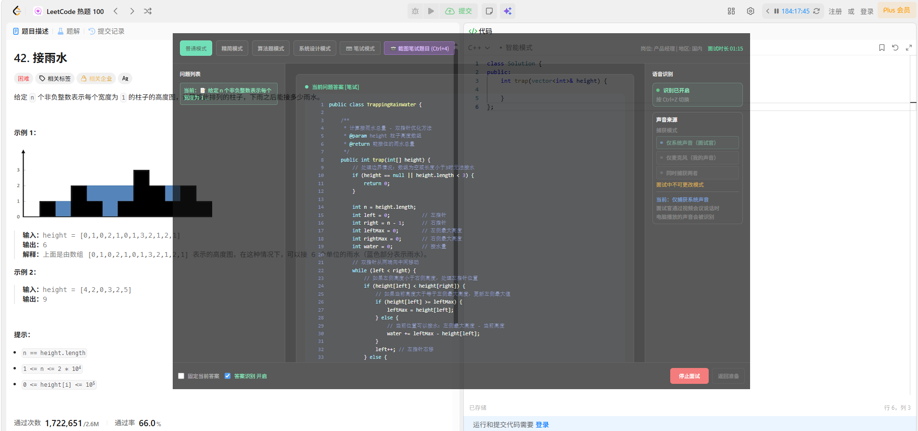Open LeetCode 热题 100 list selector

click(x=70, y=11)
